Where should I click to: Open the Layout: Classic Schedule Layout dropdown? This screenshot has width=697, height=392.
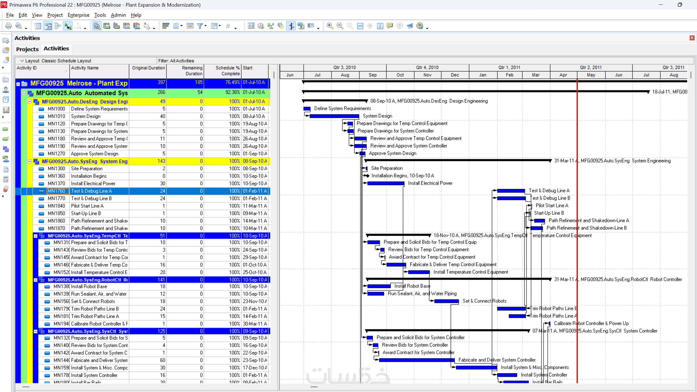pos(22,61)
